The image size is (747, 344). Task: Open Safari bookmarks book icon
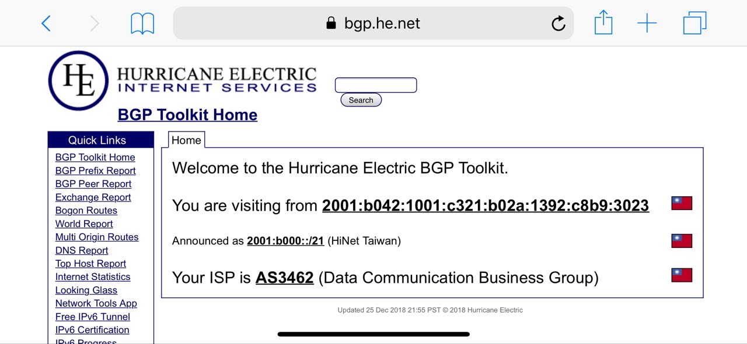[x=142, y=23]
